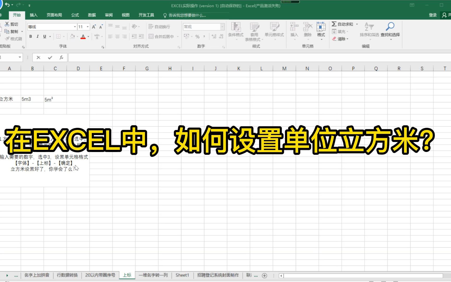The image size is (451, 282).
Task: Click Clear (清除) button
Action: [340, 39]
